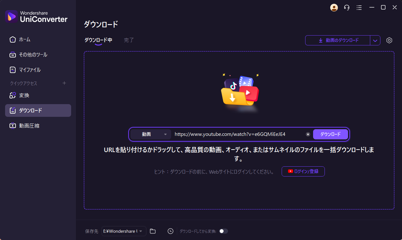The image size is (402, 240).
Task: Open the save destination folder icon
Action: (153, 231)
